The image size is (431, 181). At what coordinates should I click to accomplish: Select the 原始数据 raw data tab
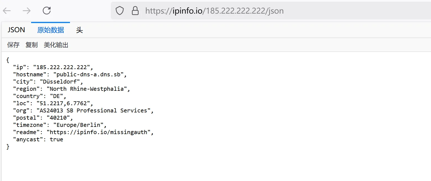pos(51,30)
